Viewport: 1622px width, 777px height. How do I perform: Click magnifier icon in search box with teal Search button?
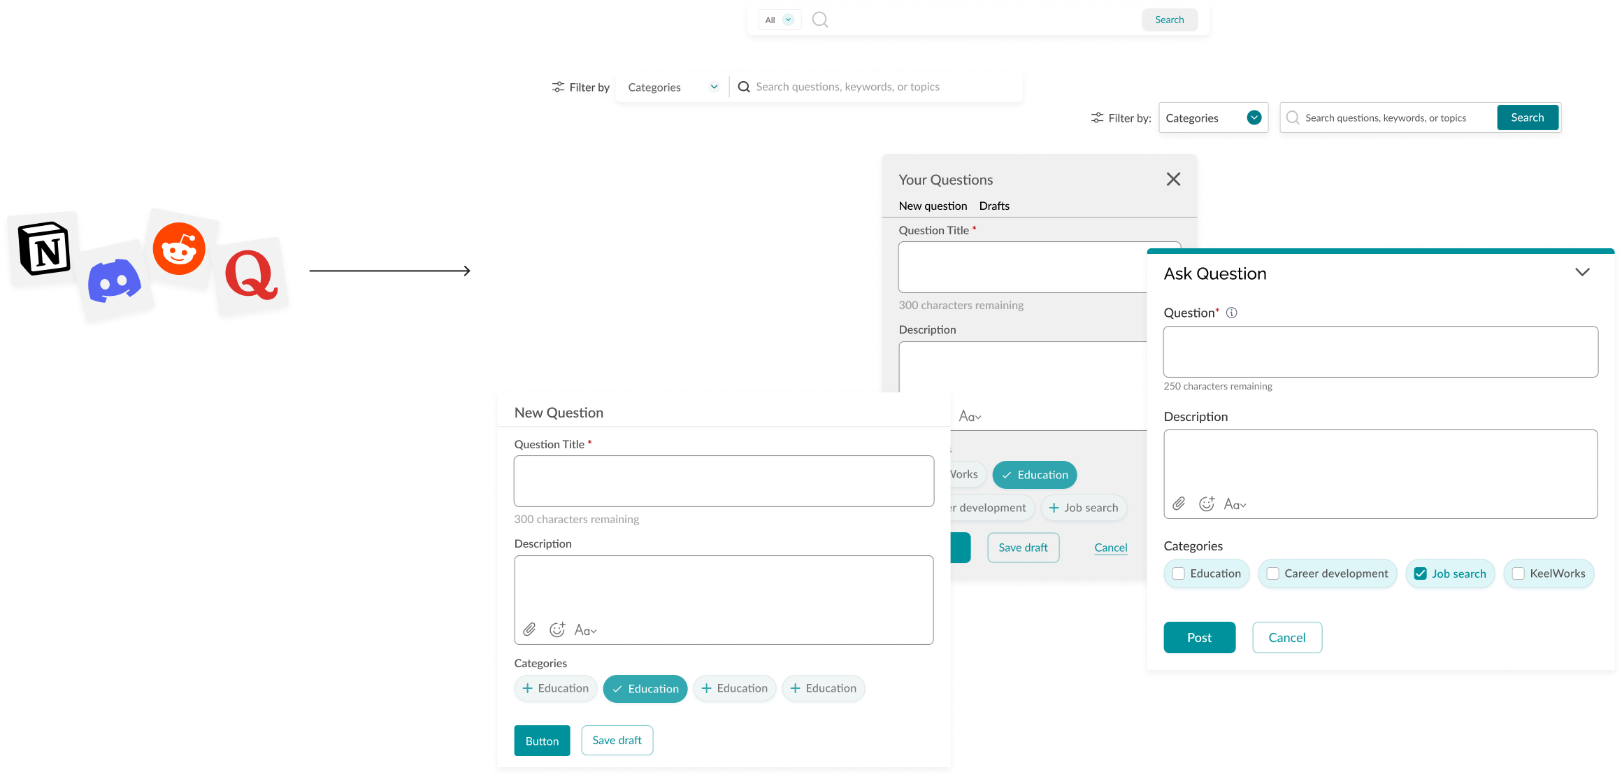click(x=1293, y=117)
